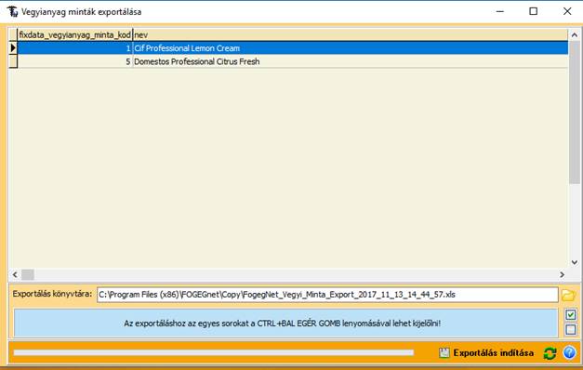Start export with Exportálás indítása button
This screenshot has height=370, width=583.
(486, 353)
